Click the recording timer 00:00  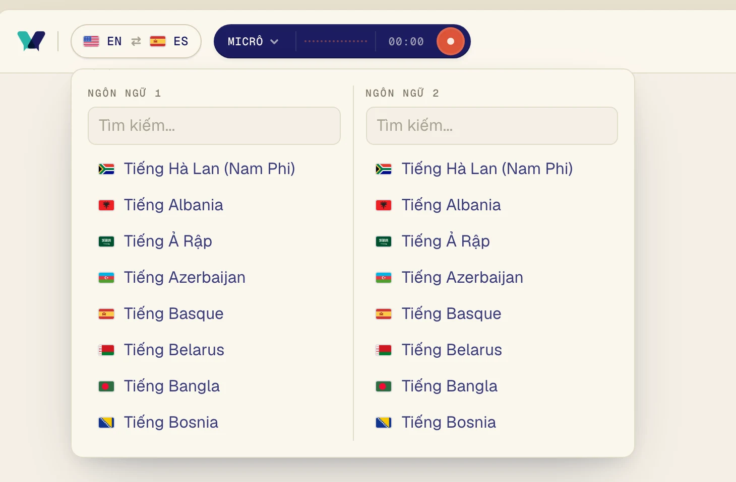pos(406,42)
